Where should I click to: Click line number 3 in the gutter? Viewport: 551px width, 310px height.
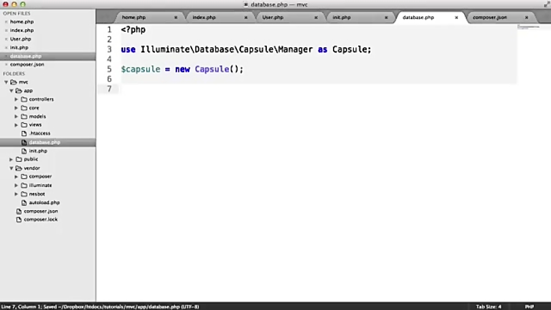point(110,50)
